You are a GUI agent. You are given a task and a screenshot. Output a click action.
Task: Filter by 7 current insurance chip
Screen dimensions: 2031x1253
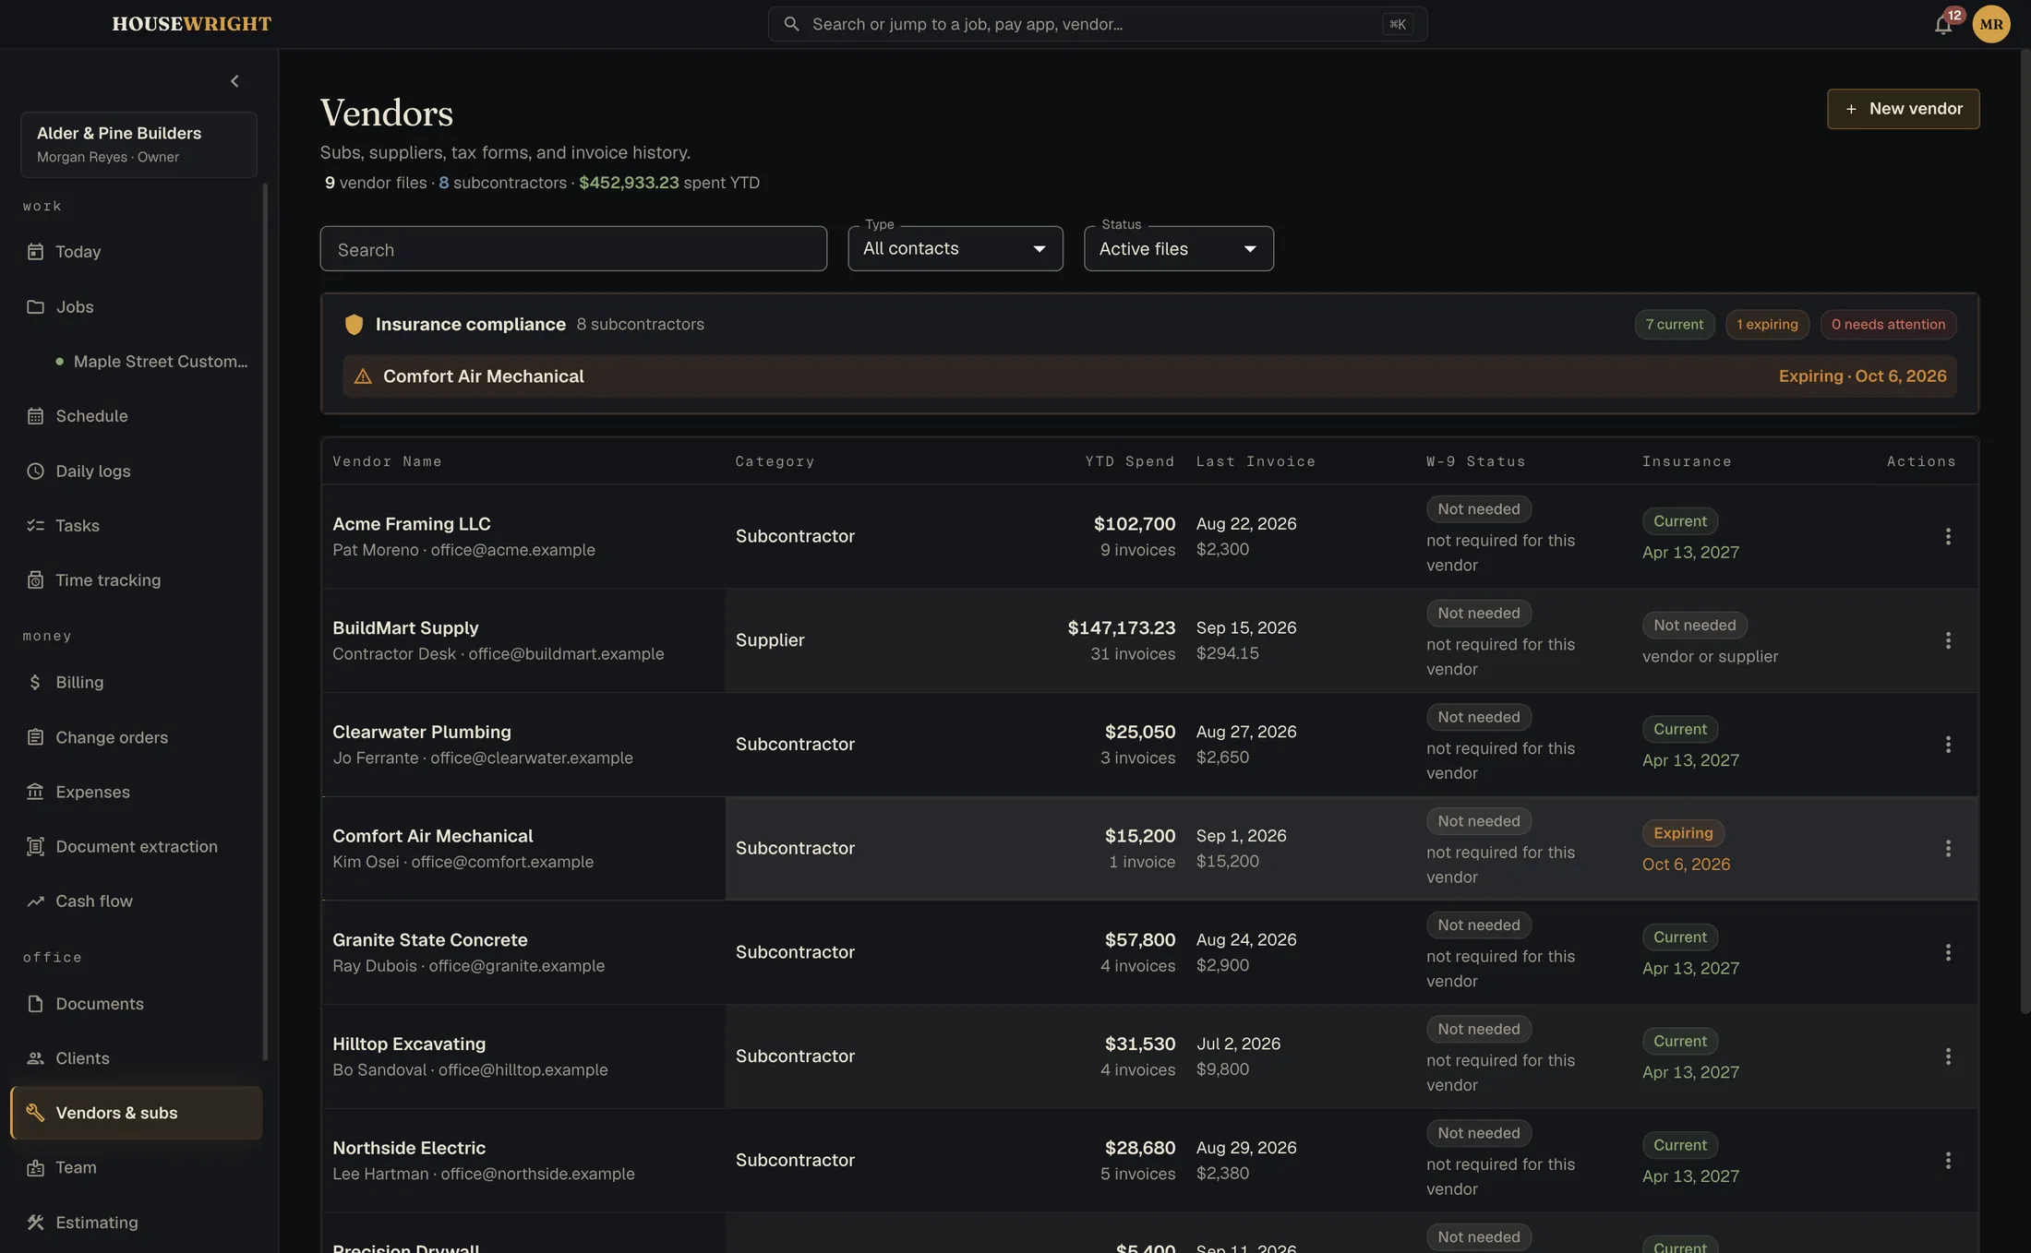click(1674, 325)
